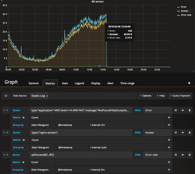
Task: Open hamburger menu for query C
Action: coord(176,110)
